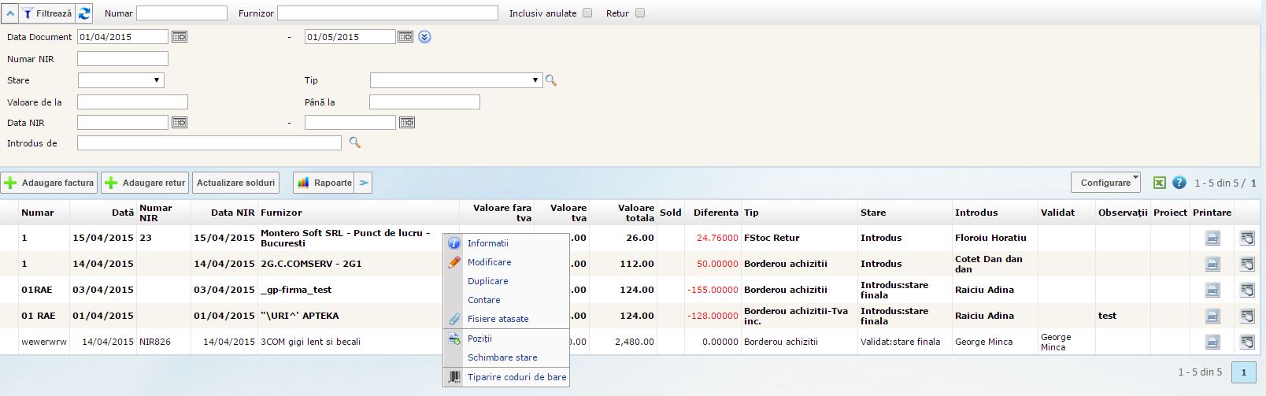Choose Modificare from the context menu
The image size is (1266, 396).
[x=489, y=262]
